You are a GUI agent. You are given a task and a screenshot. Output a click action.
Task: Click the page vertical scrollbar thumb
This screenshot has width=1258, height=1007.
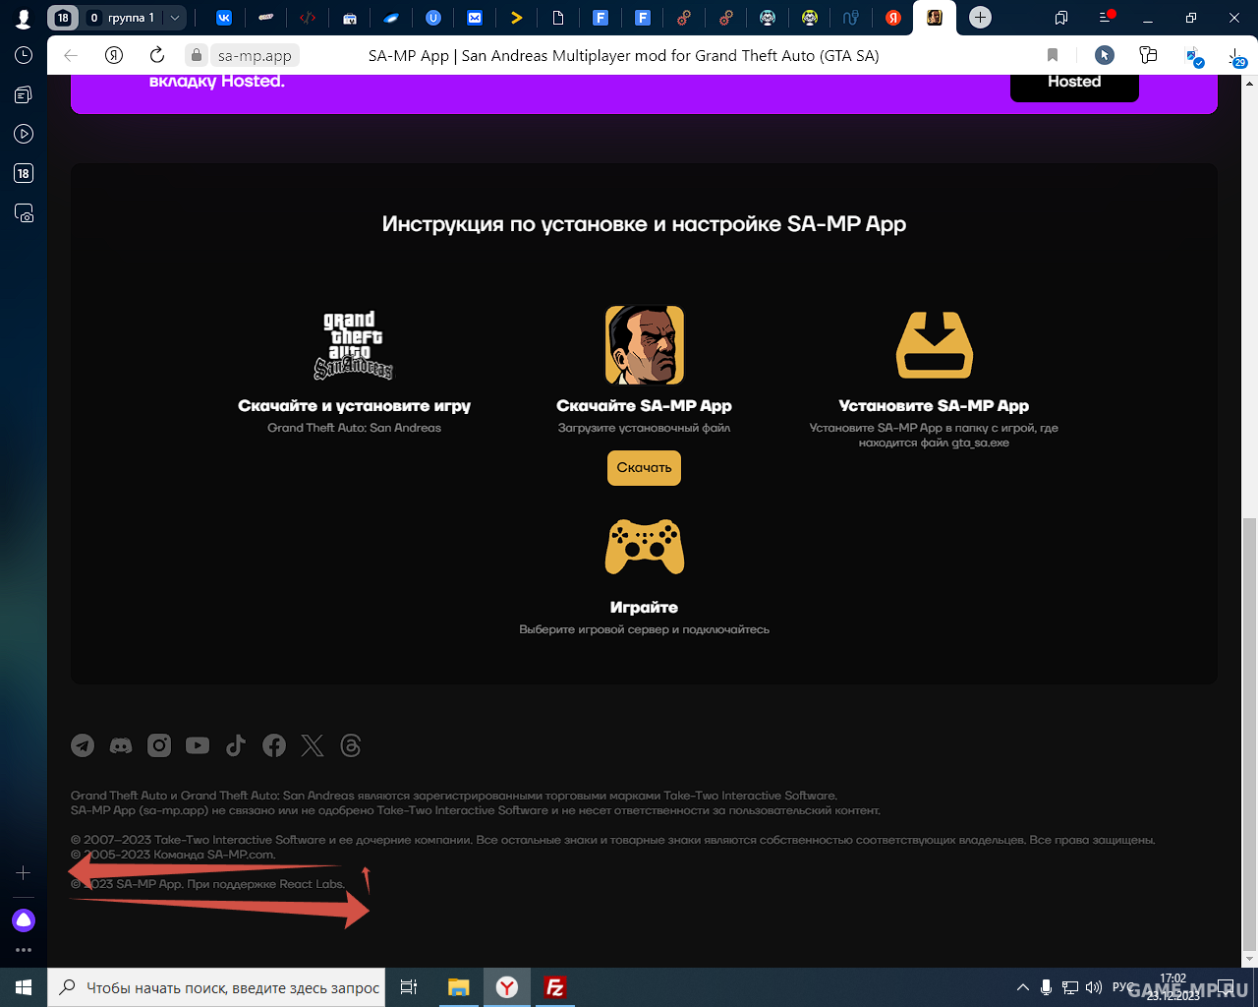tap(1249, 733)
